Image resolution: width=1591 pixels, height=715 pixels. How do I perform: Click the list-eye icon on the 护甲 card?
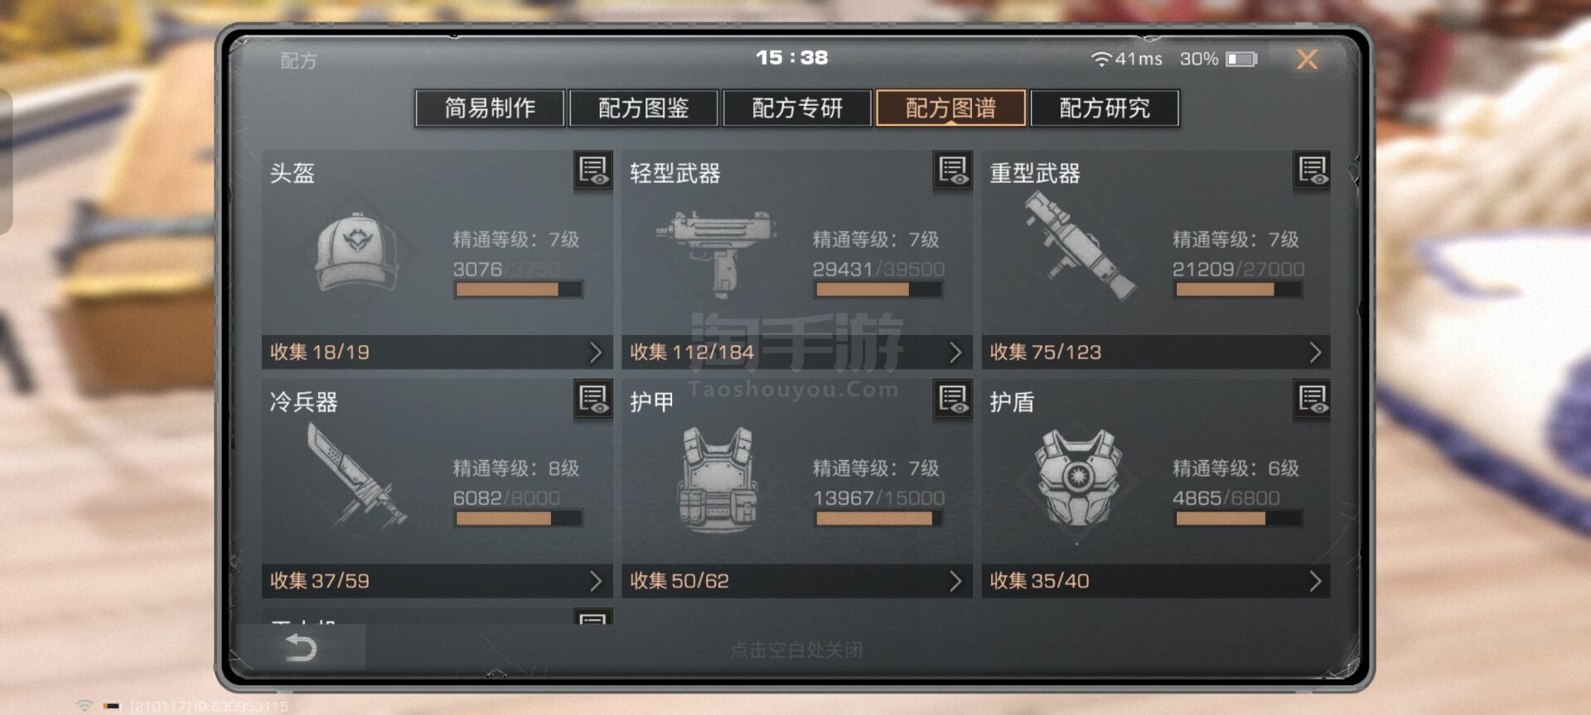953,401
